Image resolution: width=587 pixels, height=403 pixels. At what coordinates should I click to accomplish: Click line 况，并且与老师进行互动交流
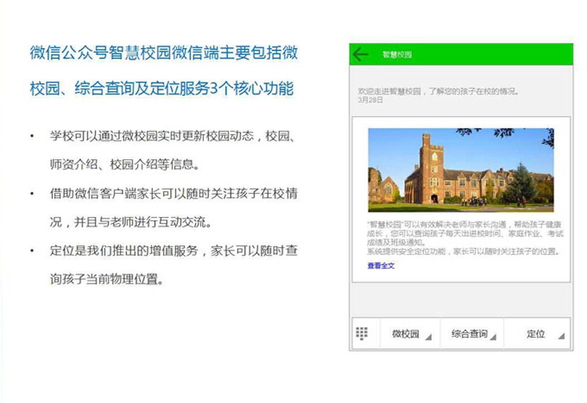tap(131, 222)
